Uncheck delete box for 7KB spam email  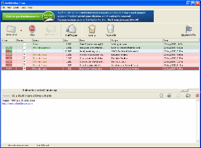pyautogui.click(x=24, y=65)
